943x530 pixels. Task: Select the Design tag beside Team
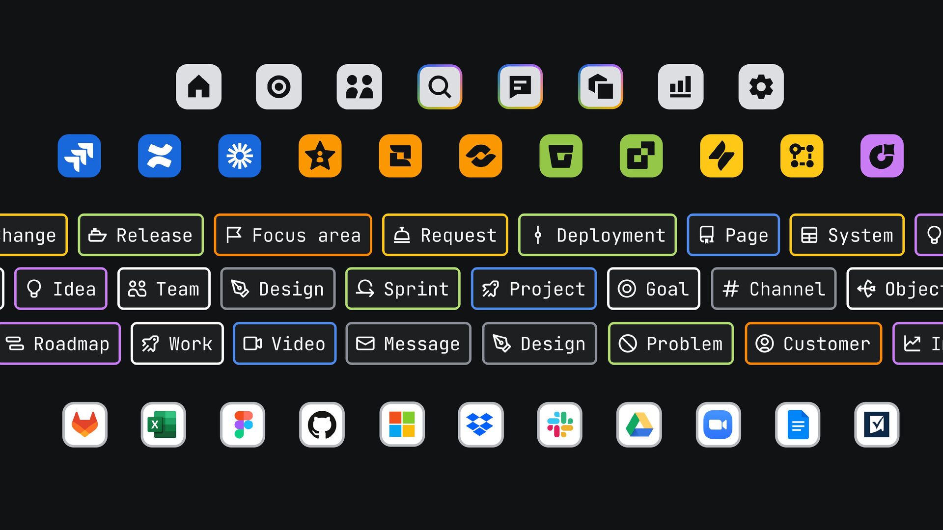tap(278, 289)
